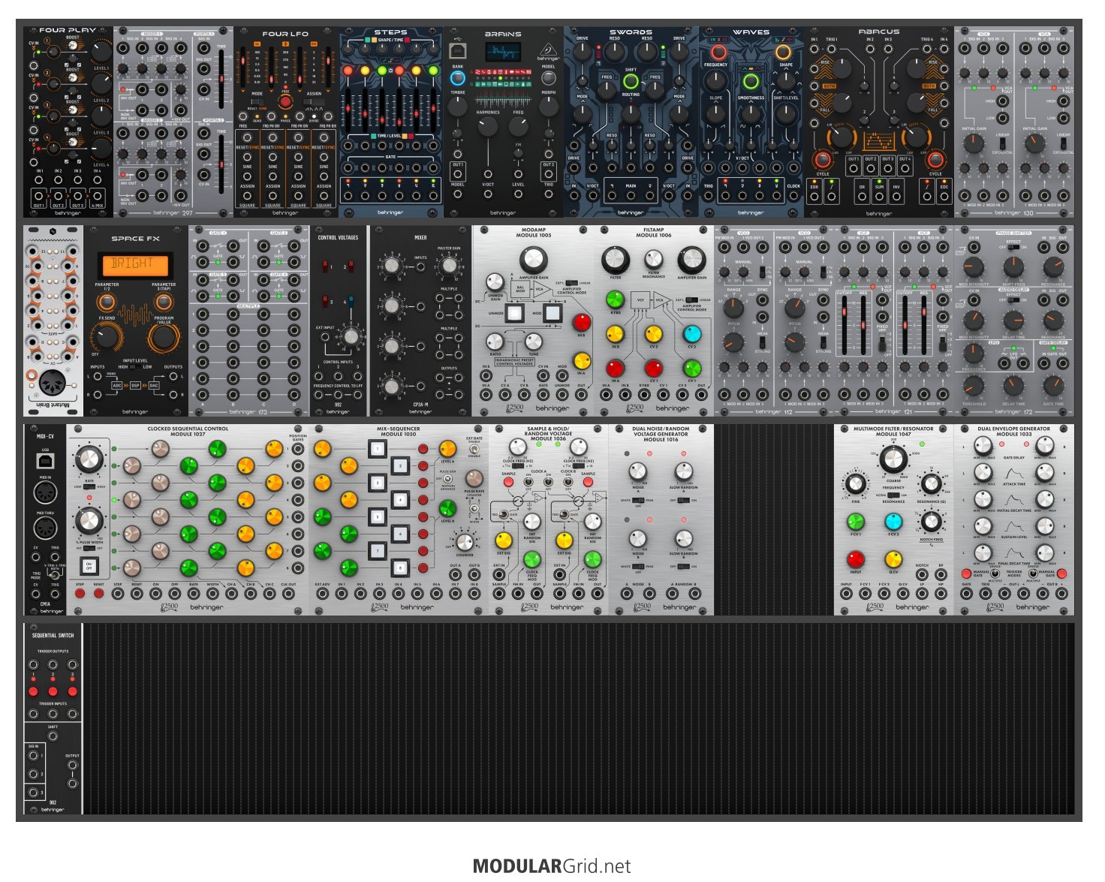The height and width of the screenshot is (882, 1105).
Task: Click the GATE TIME knob on the 172 module
Action: (1053, 385)
